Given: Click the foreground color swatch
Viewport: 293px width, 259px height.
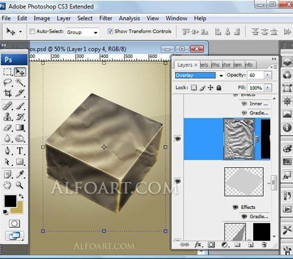Looking at the screenshot, I should [x=10, y=201].
